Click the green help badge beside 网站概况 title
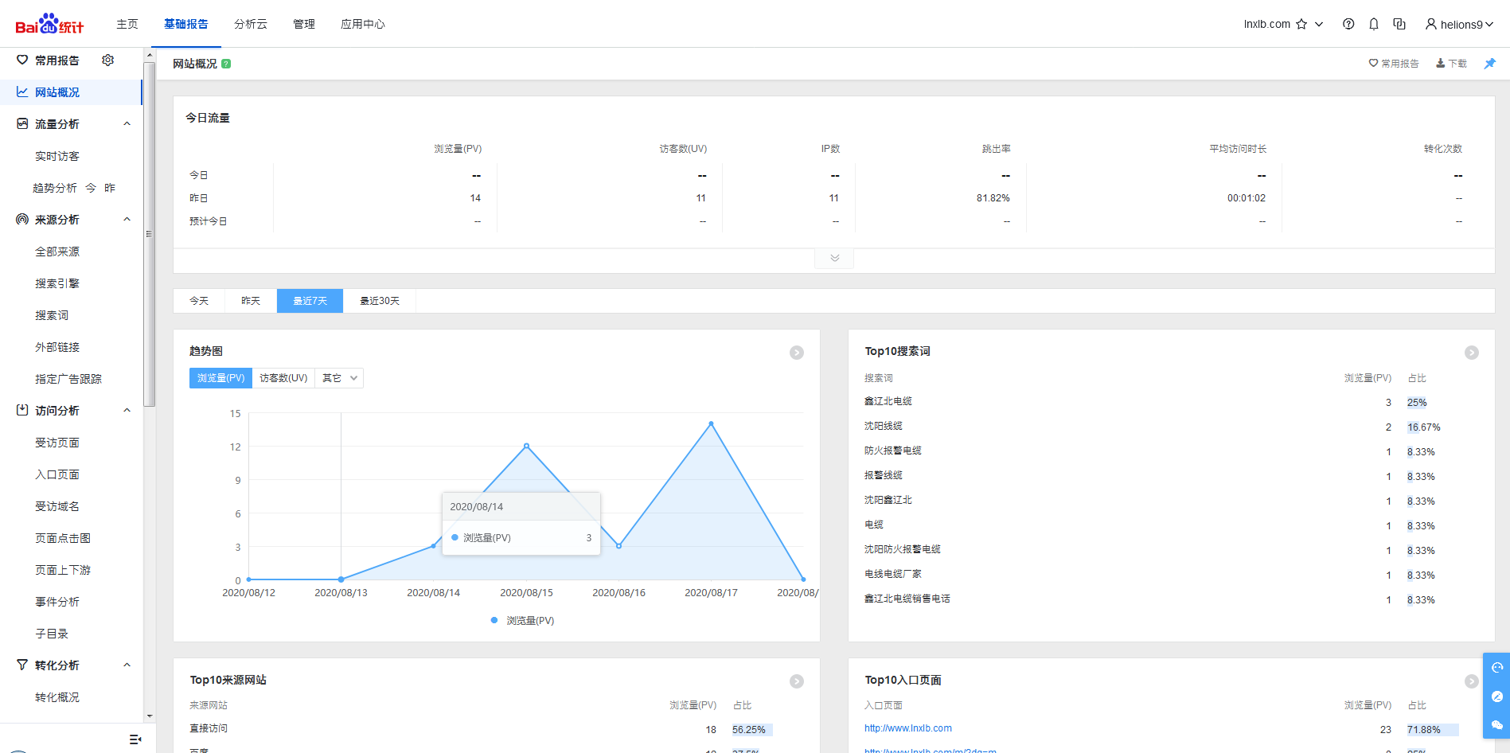 tap(226, 64)
